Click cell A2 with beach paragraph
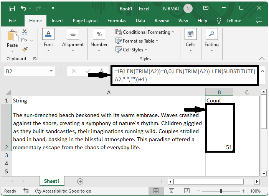The height and width of the screenshot is (196, 269). point(109,128)
